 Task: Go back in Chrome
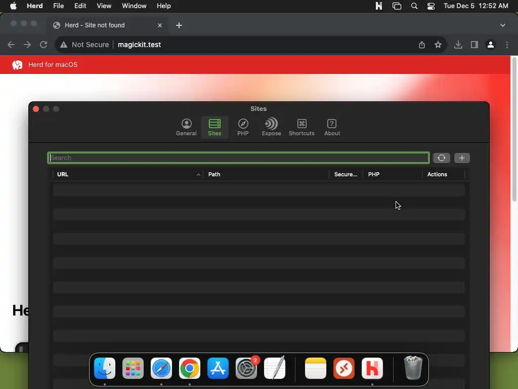click(x=11, y=45)
